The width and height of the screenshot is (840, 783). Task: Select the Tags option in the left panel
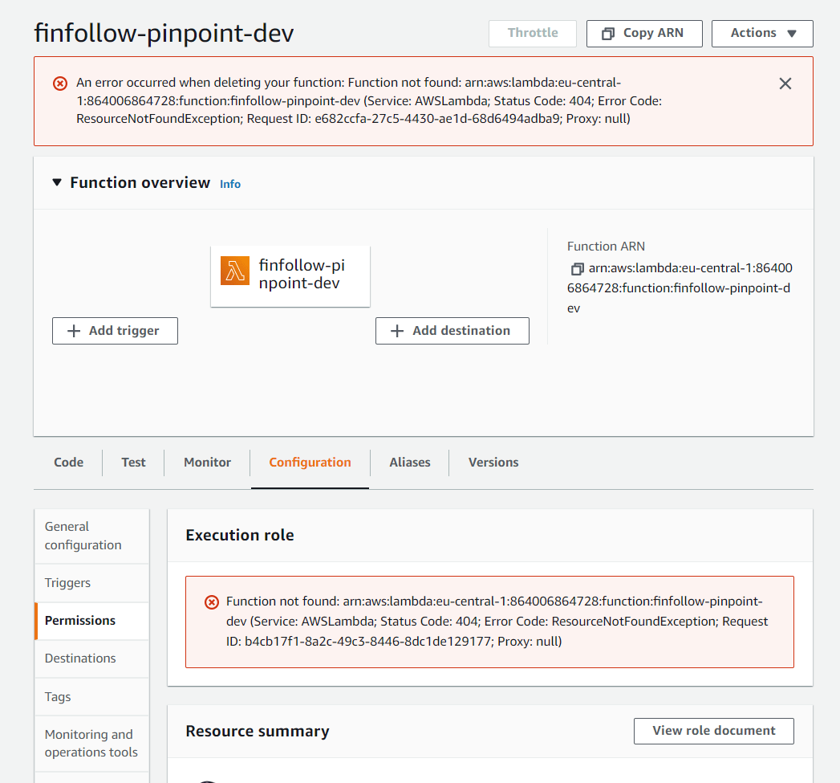point(57,696)
